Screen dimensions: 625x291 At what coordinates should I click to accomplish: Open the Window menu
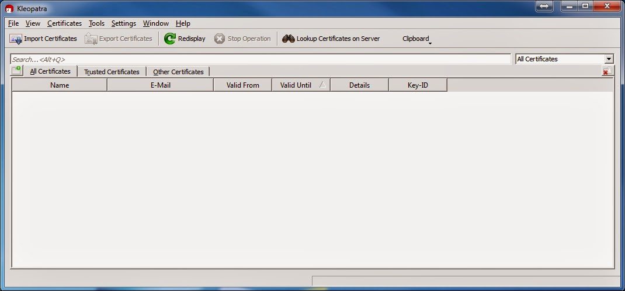point(156,23)
